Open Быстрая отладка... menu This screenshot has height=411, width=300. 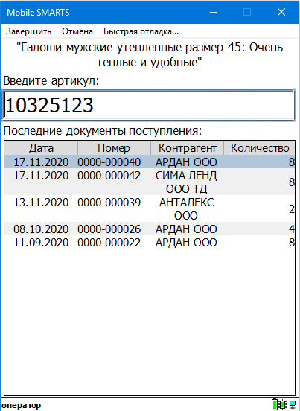click(x=141, y=31)
